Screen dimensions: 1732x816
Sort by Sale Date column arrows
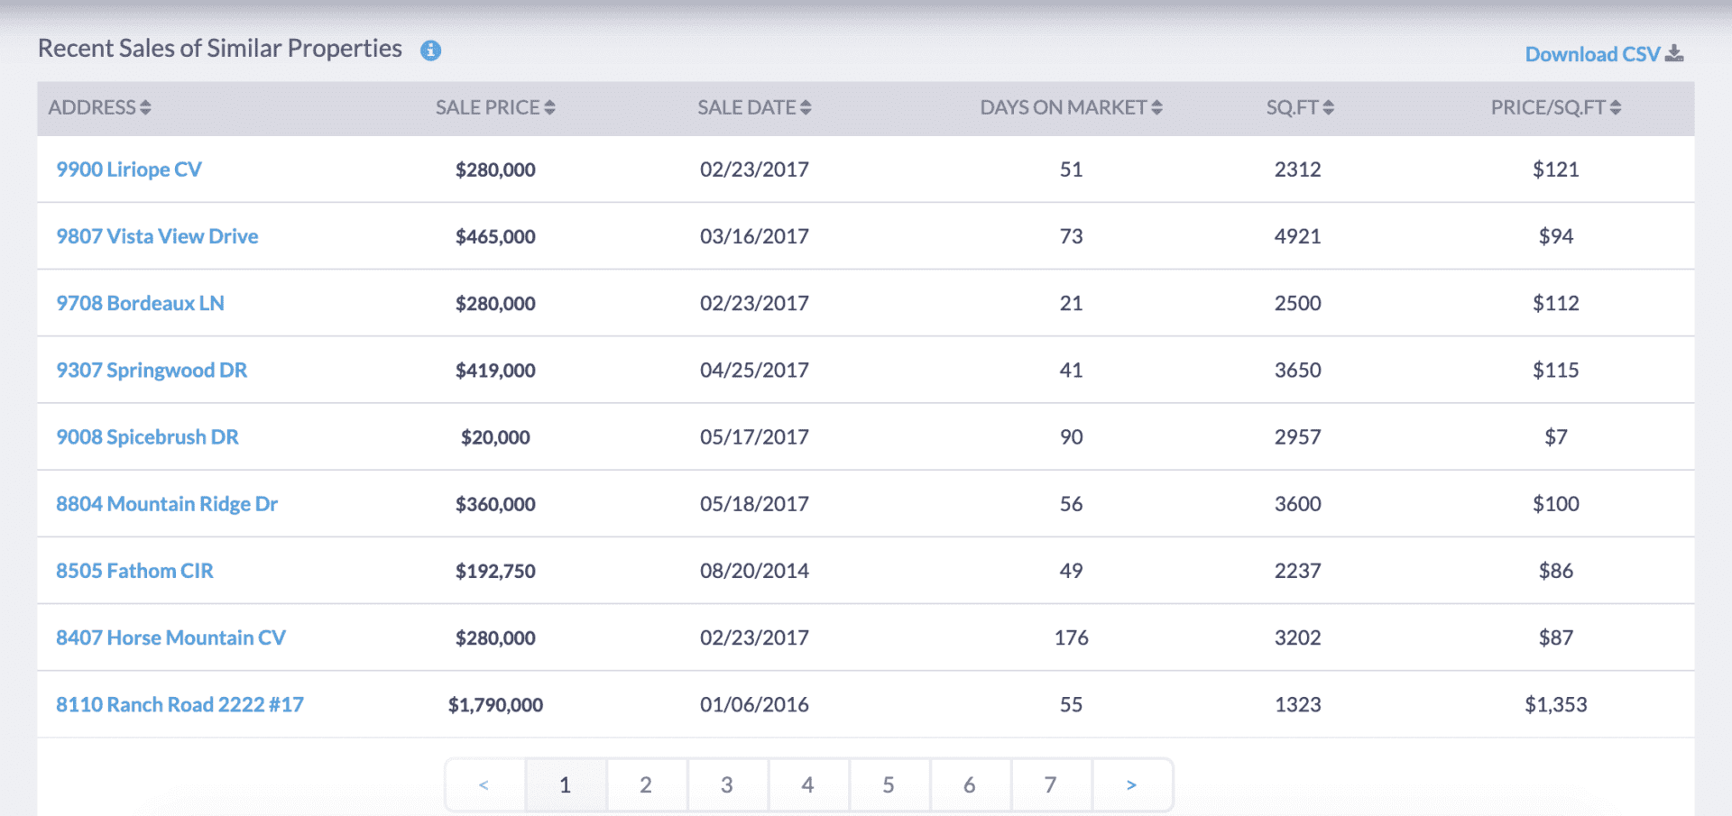(x=806, y=108)
